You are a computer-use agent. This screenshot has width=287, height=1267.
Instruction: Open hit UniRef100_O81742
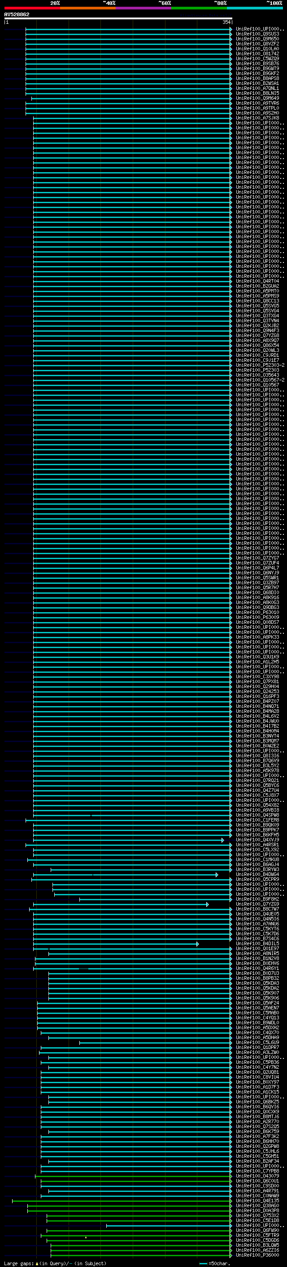click(257, 53)
